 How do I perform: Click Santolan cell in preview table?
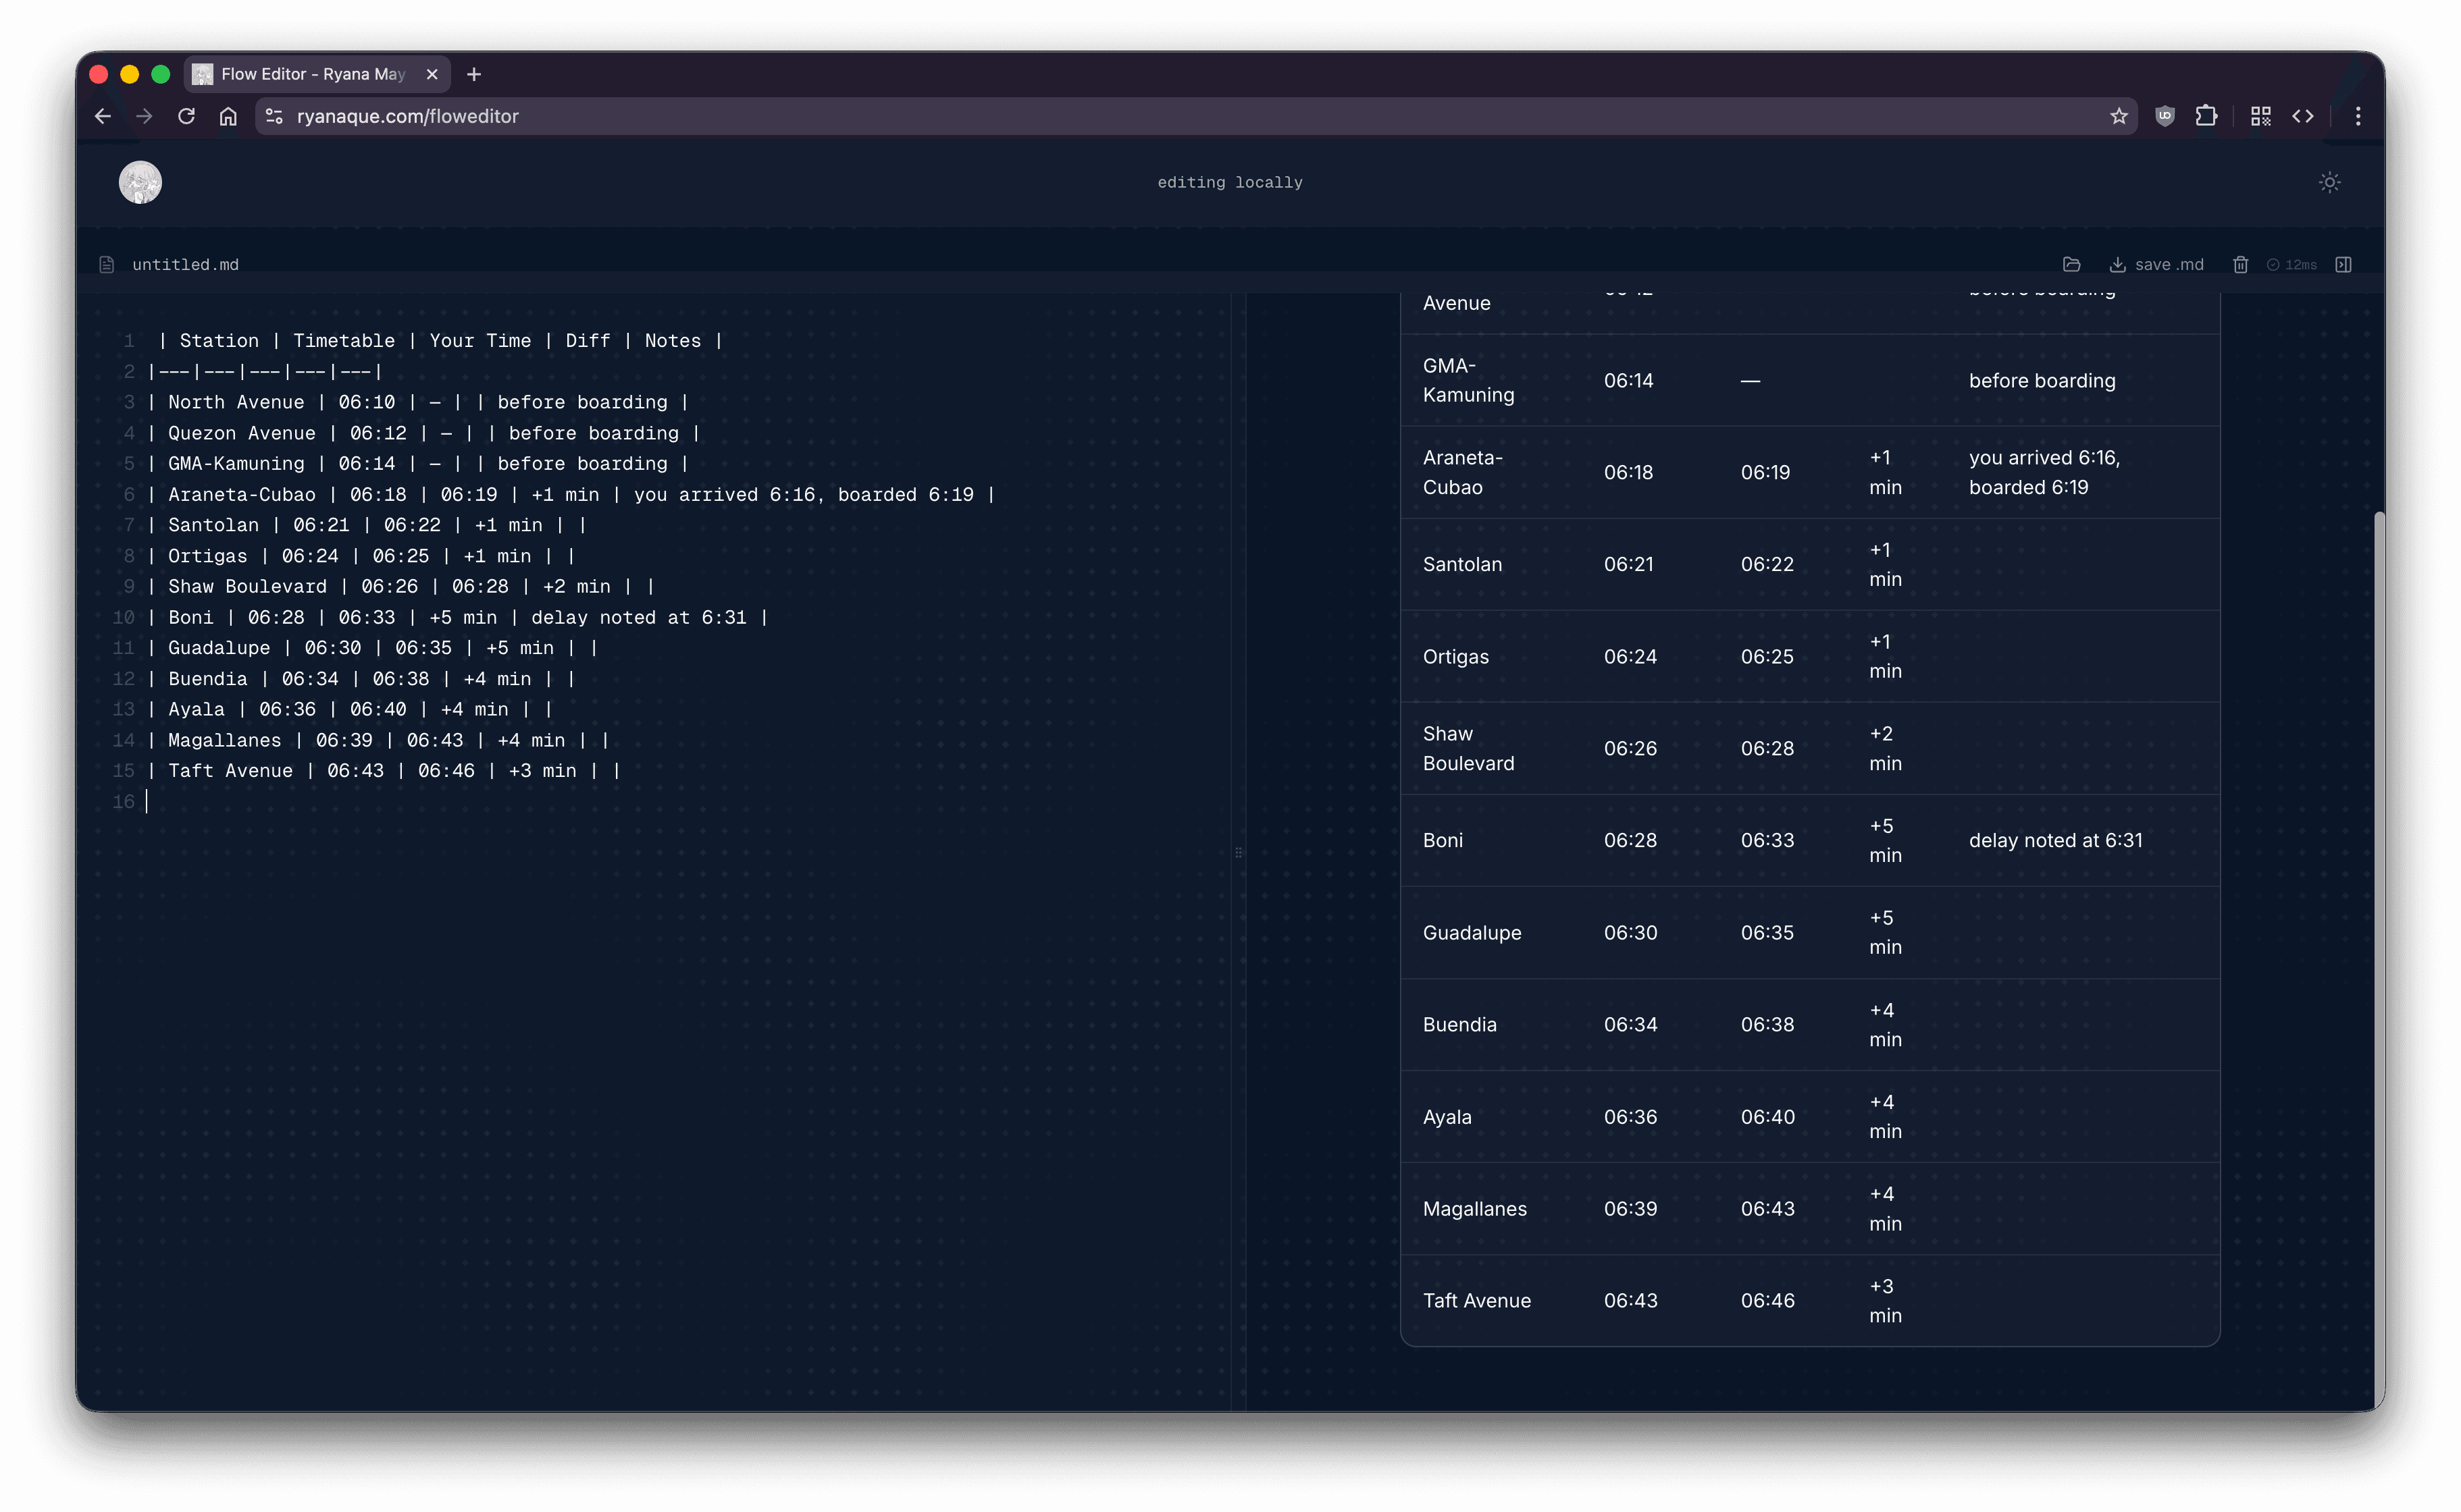(1461, 564)
